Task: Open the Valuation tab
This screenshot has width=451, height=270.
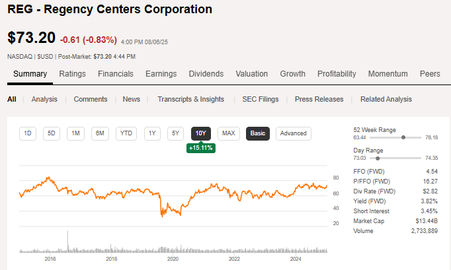Action: 251,74
